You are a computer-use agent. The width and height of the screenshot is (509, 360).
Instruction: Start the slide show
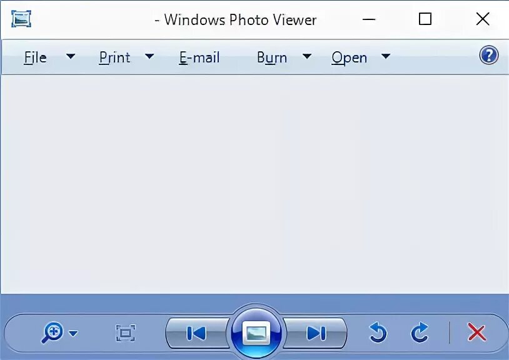256,332
